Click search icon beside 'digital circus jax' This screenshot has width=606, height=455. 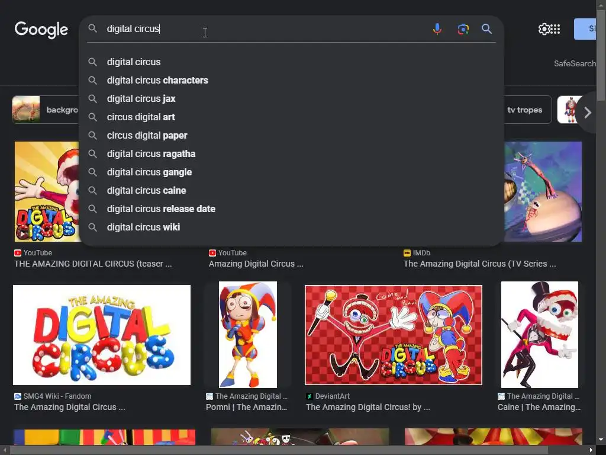92,99
